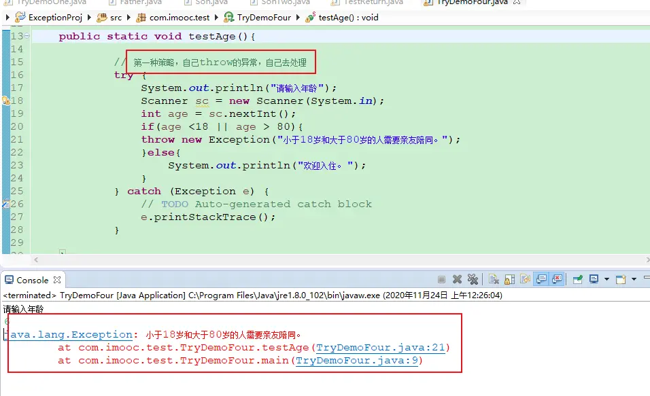The height and width of the screenshot is (396, 650).
Task: Toggle Pin Console
Action: point(577,279)
